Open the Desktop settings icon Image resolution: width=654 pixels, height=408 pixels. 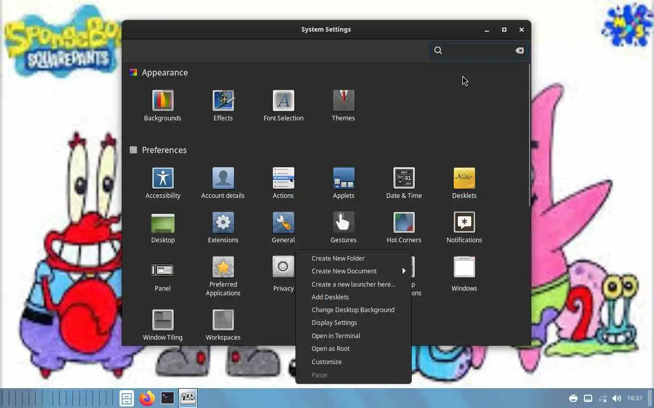163,227
